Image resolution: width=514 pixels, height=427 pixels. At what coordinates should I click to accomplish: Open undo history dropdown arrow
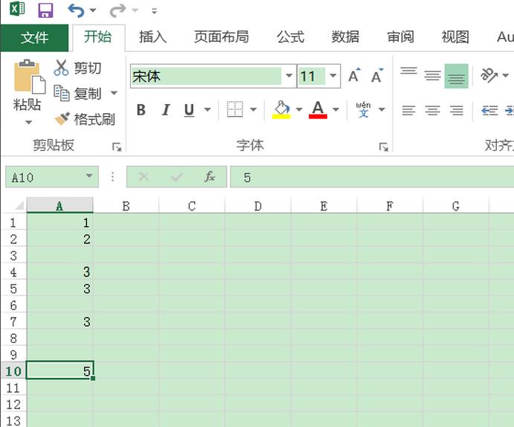pos(93,10)
